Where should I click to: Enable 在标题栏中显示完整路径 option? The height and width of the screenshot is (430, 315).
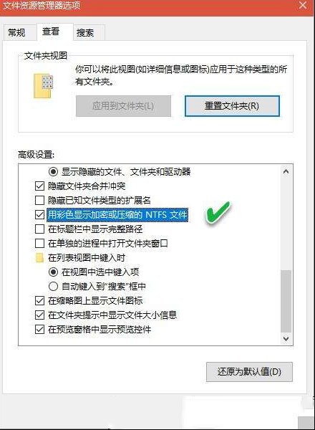coord(39,229)
